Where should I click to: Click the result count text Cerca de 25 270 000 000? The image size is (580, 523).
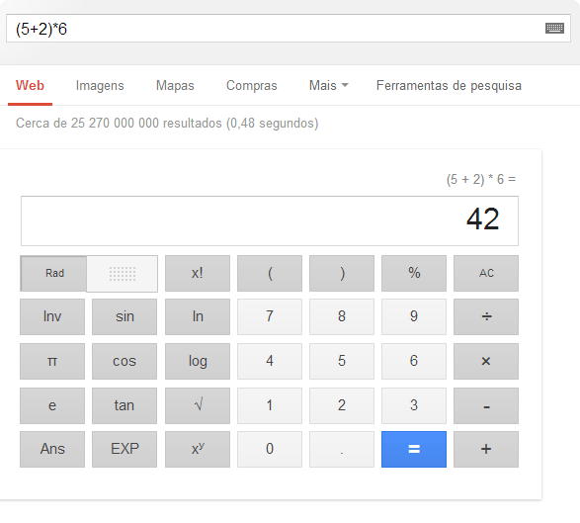pyautogui.click(x=87, y=123)
